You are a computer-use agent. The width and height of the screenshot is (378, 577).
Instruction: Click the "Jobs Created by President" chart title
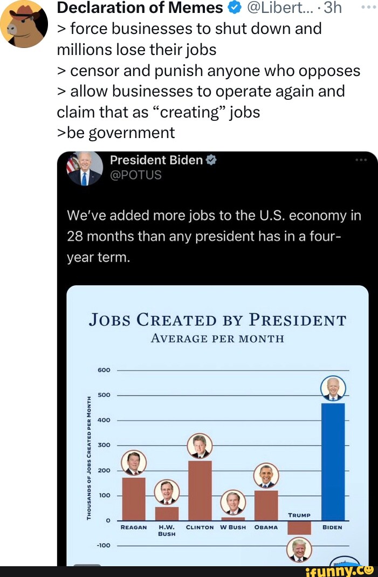(x=217, y=320)
